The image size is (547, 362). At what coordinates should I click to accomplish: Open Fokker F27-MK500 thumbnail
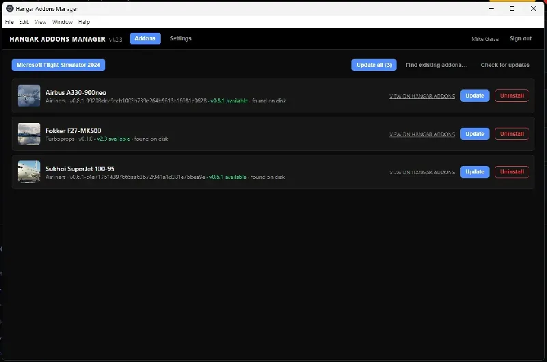coord(29,134)
